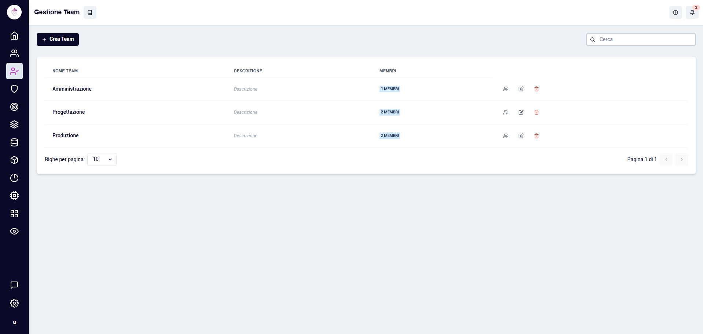Open the user avatar M menu
This screenshot has height=334, width=703.
point(14,323)
